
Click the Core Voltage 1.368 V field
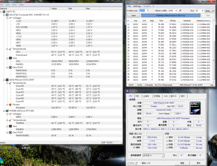point(178,114)
